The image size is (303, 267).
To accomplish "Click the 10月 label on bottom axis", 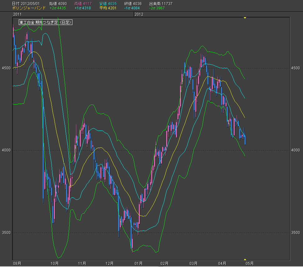I will pyautogui.click(x=55, y=264).
